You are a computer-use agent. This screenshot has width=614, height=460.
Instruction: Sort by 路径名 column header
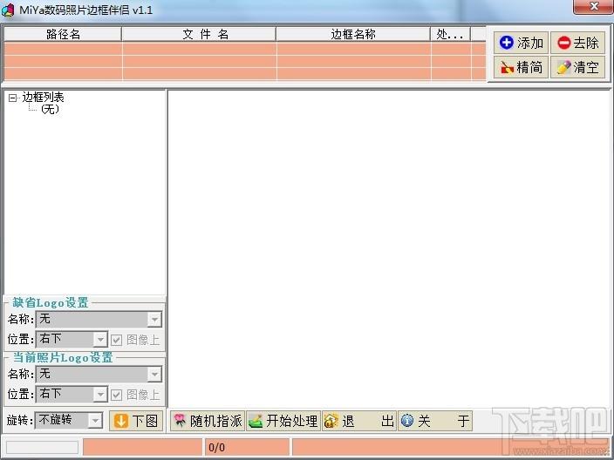(63, 35)
